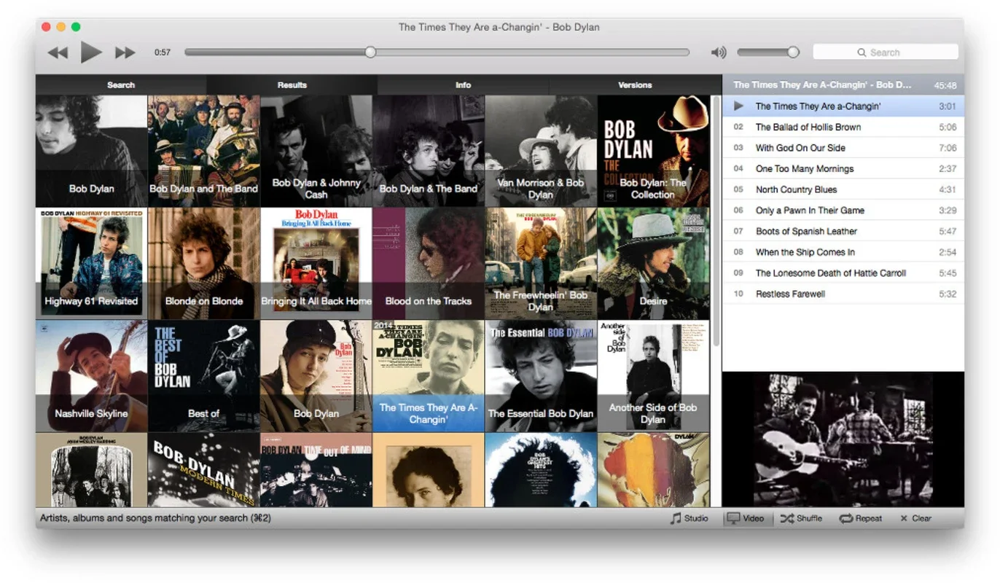This screenshot has width=1000, height=583.
Task: Select track Only a Pawn In Their Game
Action: (x=843, y=211)
